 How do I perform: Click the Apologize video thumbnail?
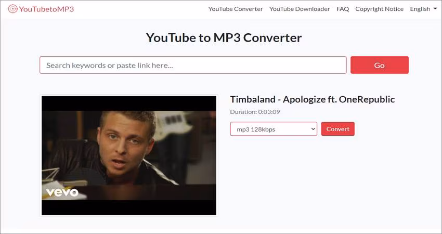129,155
